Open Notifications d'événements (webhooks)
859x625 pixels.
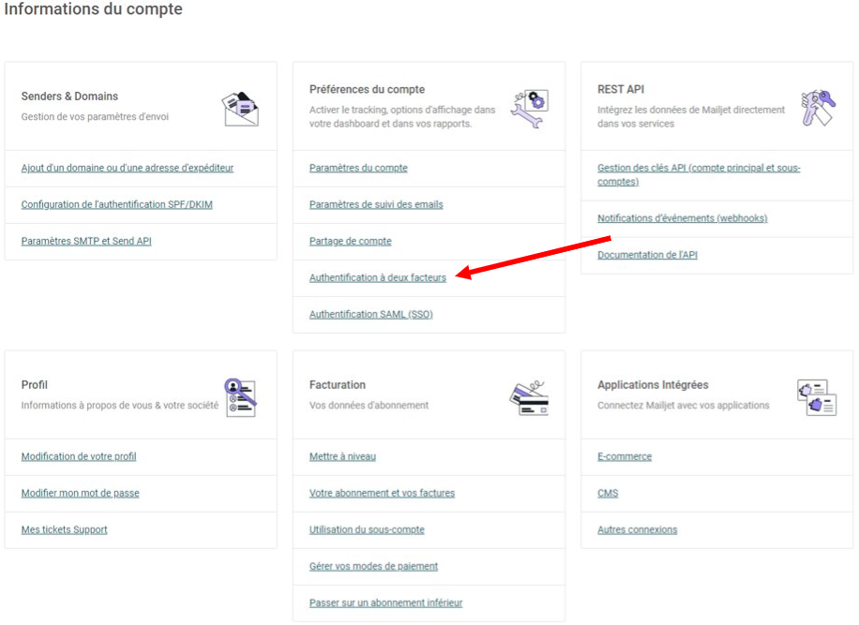682,218
